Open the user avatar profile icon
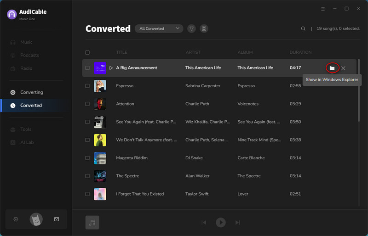Image resolution: width=368 pixels, height=236 pixels. coord(36,219)
